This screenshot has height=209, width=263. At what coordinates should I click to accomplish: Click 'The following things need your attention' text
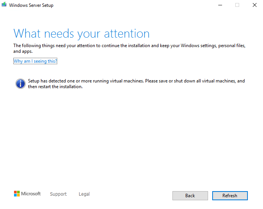point(129,48)
